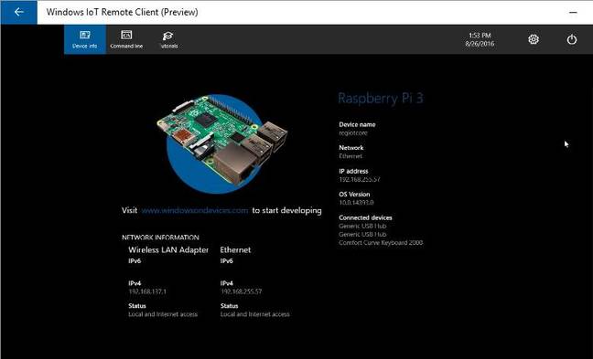This screenshot has height=359, width=593.
Task: Select the Raspberry Pi 3 heading
Action: point(381,98)
